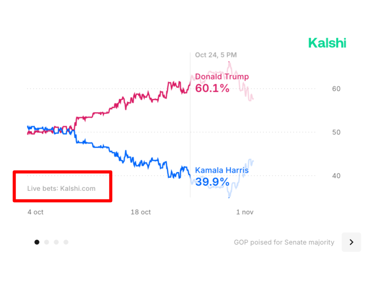Open the Live bets: Kalshi.com link
This screenshot has height=281, width=375.
pos(61,189)
